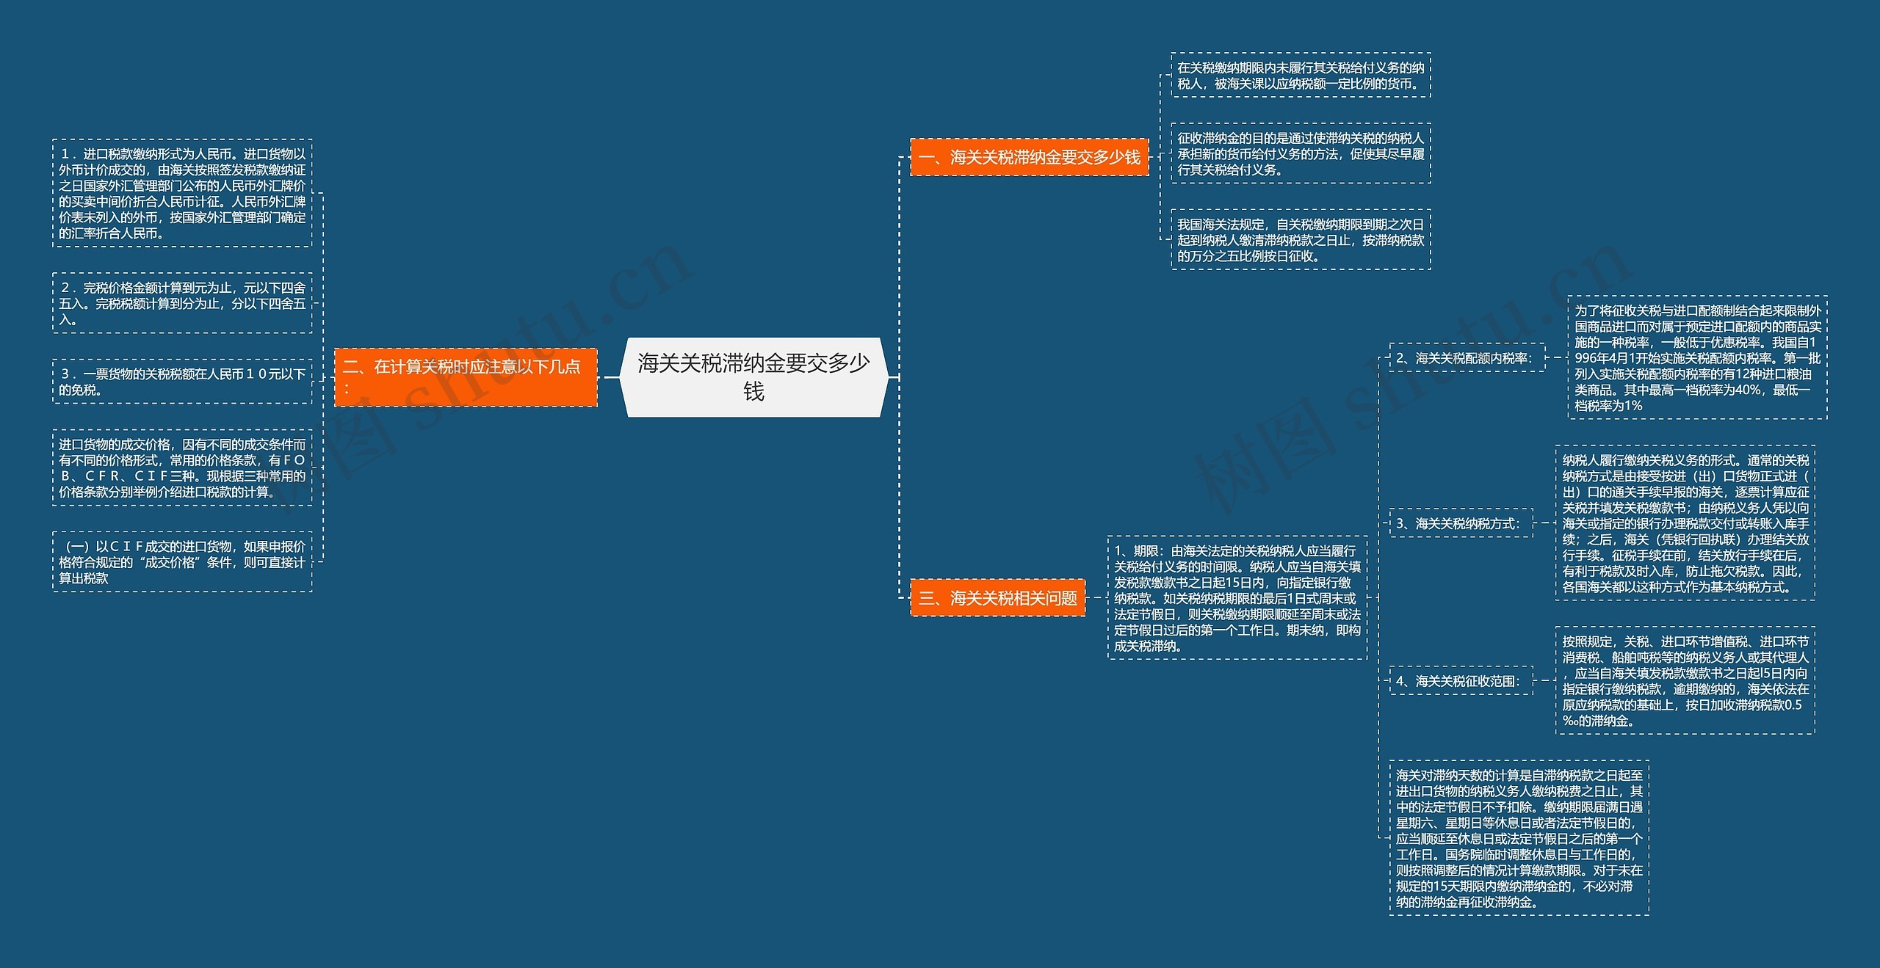Select note starting 纳税人履行缴纳关税义务

coord(1685,523)
